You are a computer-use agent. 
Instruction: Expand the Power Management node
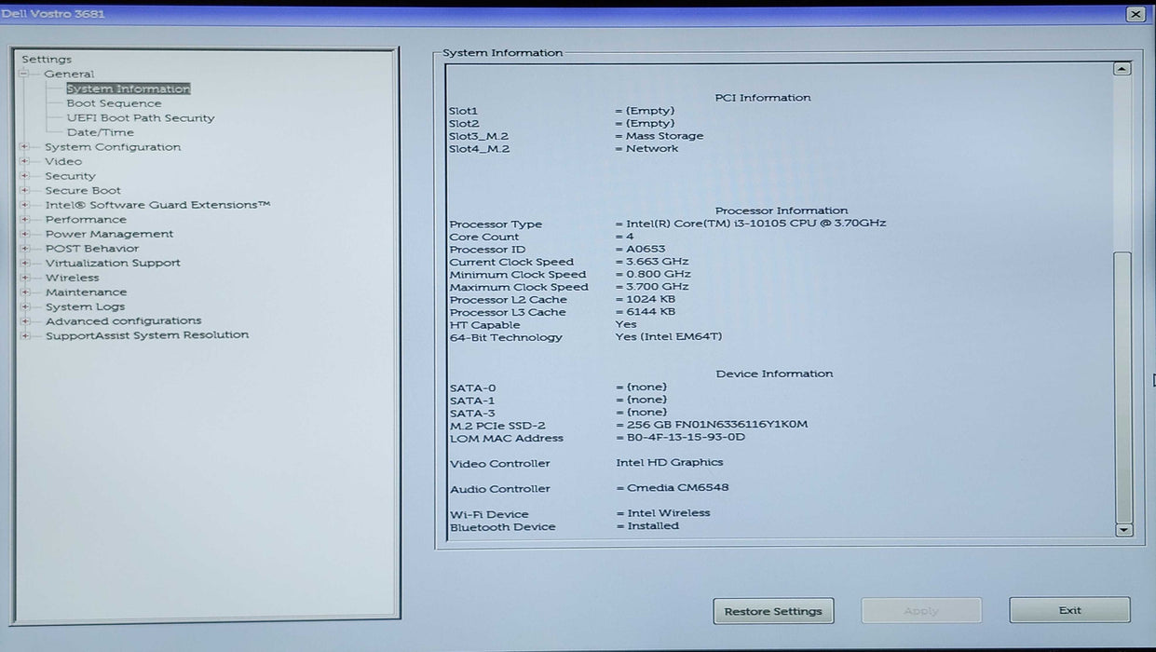tap(24, 235)
